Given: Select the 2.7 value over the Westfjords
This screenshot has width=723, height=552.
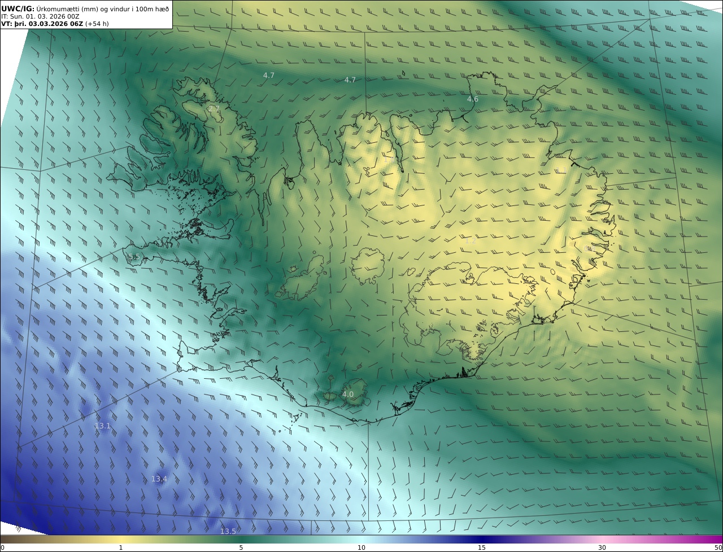Looking at the screenshot, I should 214,108.
